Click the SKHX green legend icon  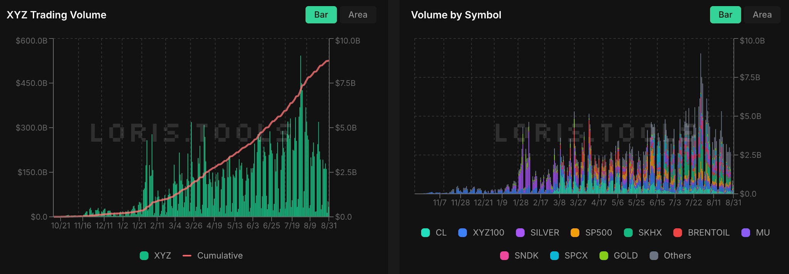coord(628,232)
